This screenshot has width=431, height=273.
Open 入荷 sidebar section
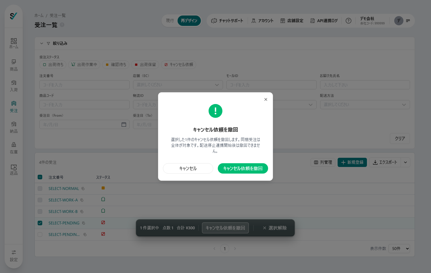click(x=14, y=86)
